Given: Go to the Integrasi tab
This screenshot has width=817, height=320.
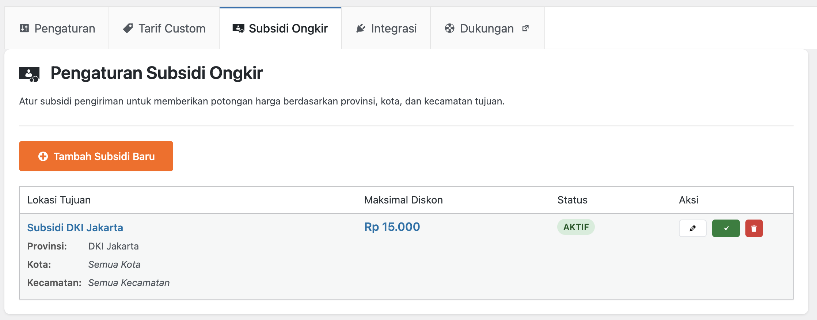Looking at the screenshot, I should [394, 28].
